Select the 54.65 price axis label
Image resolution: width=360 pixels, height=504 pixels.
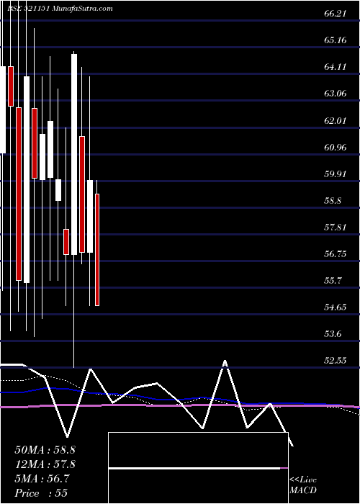[336, 307]
